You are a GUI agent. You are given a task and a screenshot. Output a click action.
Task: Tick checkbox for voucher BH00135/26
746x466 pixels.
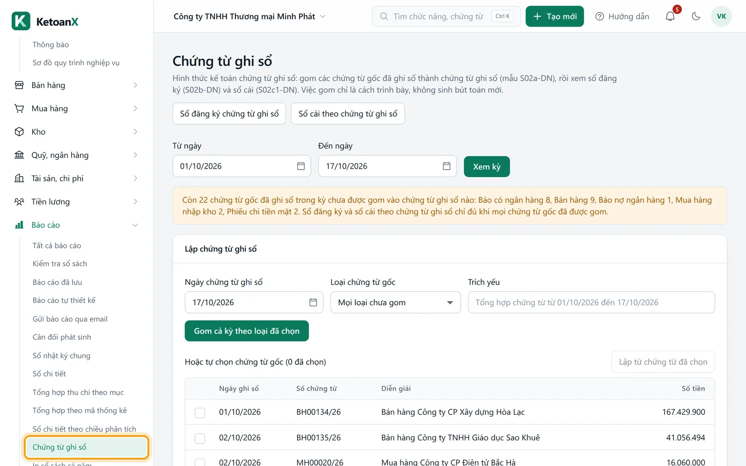coord(200,439)
